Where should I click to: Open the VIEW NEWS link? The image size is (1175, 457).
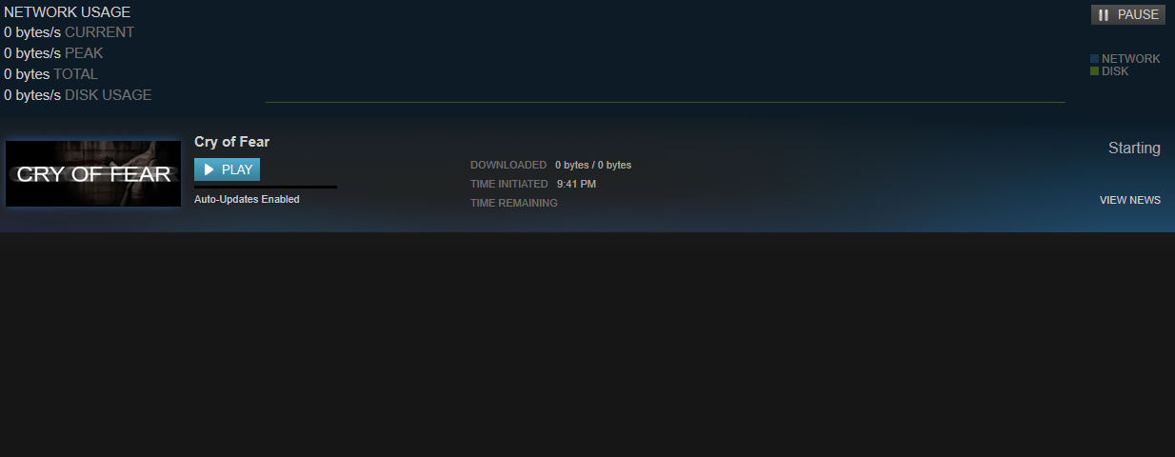[x=1130, y=200]
